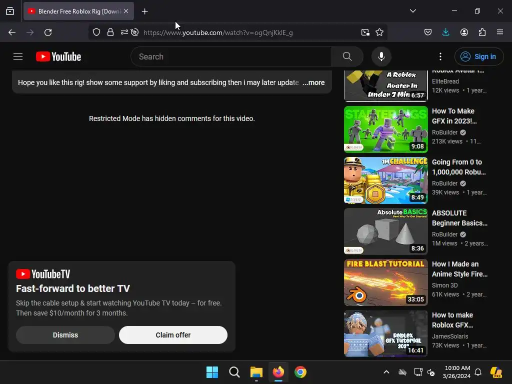Open Firefox application menu
512x384 pixels.
[500, 32]
